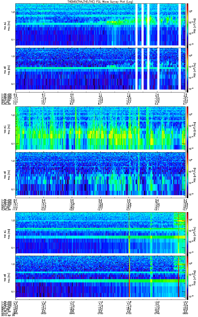
Task: Click the 1.0 frequency tick on THE B∥ axis
Action: 13,264
